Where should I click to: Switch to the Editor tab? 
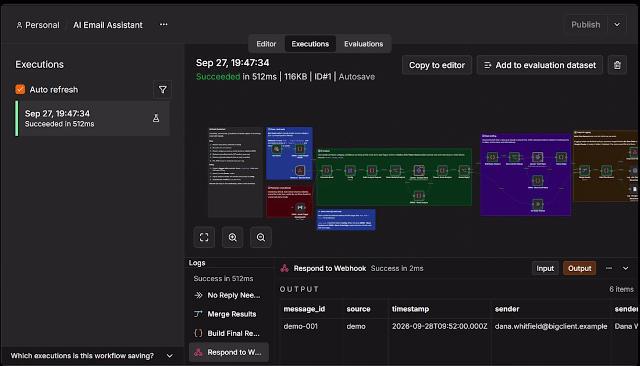coord(266,44)
